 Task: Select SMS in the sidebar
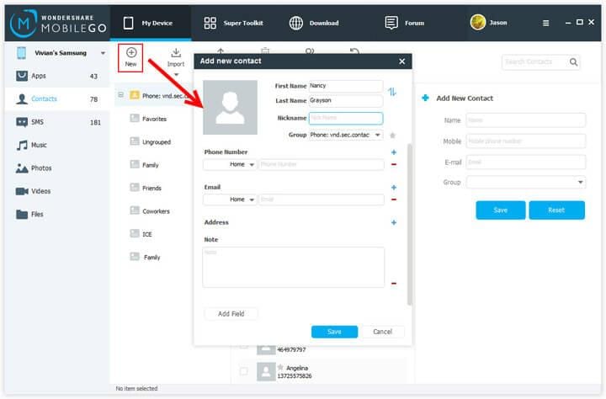pyautogui.click(x=57, y=122)
